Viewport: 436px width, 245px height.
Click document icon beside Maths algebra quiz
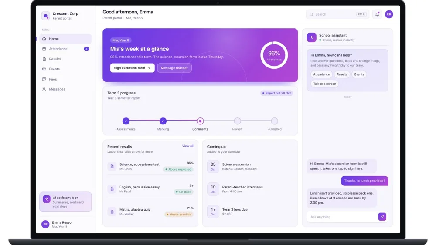(x=112, y=211)
